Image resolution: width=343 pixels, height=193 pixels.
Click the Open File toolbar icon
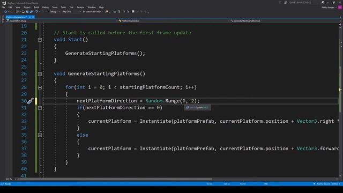pos(23,12)
